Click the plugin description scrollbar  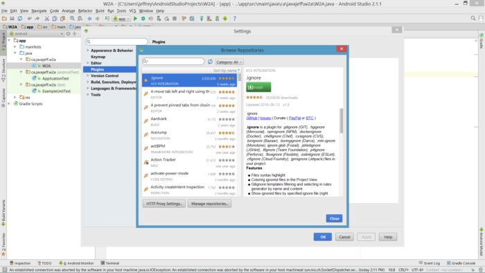341,121
